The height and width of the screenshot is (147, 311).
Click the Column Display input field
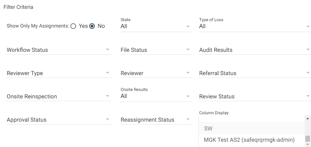pos(251,118)
